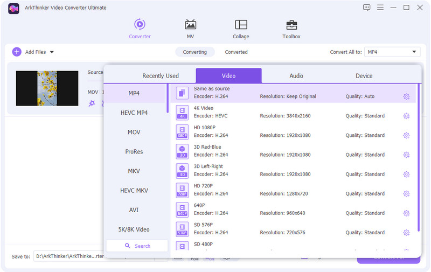Open settings gear for 640P preset
This screenshot has width=431, height=272.
(x=406, y=213)
